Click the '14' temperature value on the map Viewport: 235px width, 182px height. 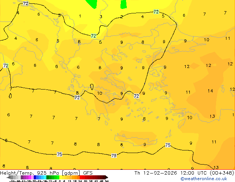(x=210, y=91)
